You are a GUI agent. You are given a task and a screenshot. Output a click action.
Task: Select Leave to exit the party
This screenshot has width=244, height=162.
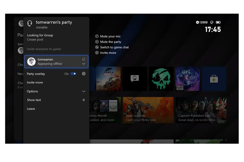31,109
